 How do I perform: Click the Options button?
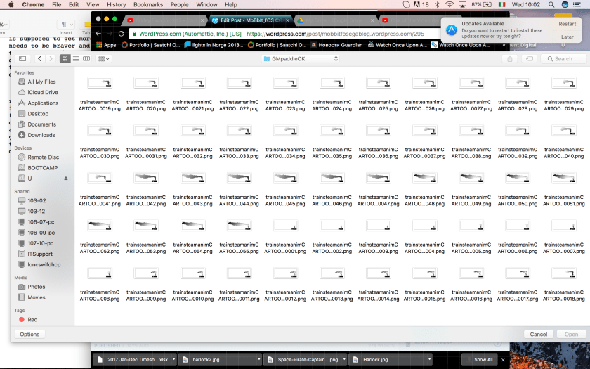coord(29,334)
